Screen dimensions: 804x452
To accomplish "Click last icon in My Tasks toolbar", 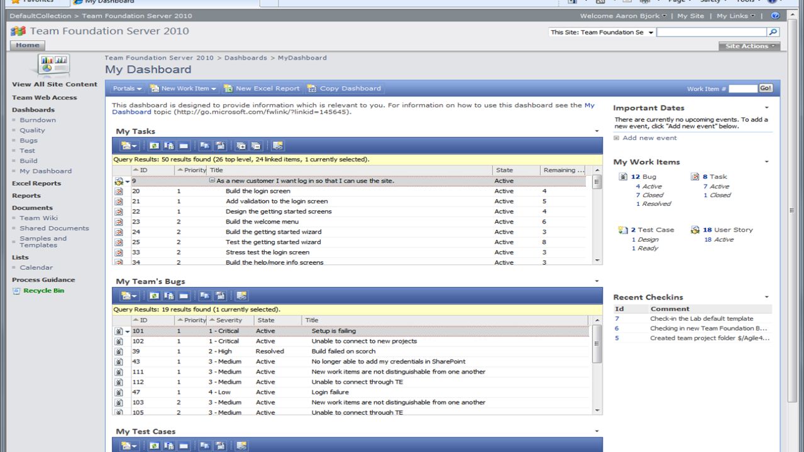I will (278, 146).
